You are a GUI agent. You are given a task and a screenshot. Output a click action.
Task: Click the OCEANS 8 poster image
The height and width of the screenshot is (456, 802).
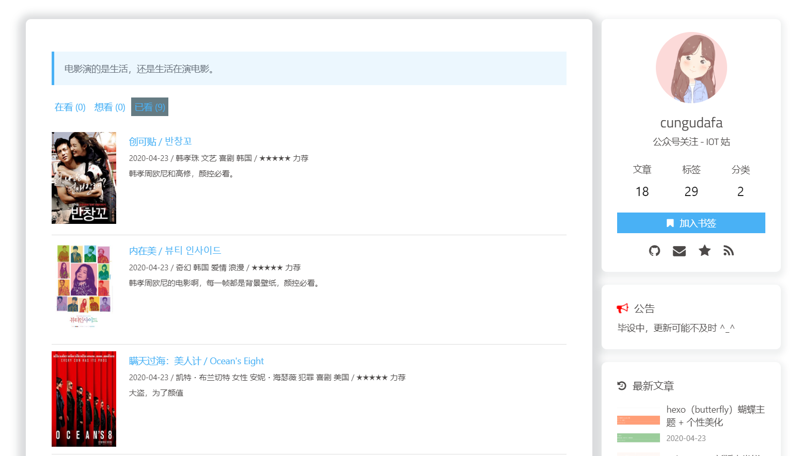83,398
